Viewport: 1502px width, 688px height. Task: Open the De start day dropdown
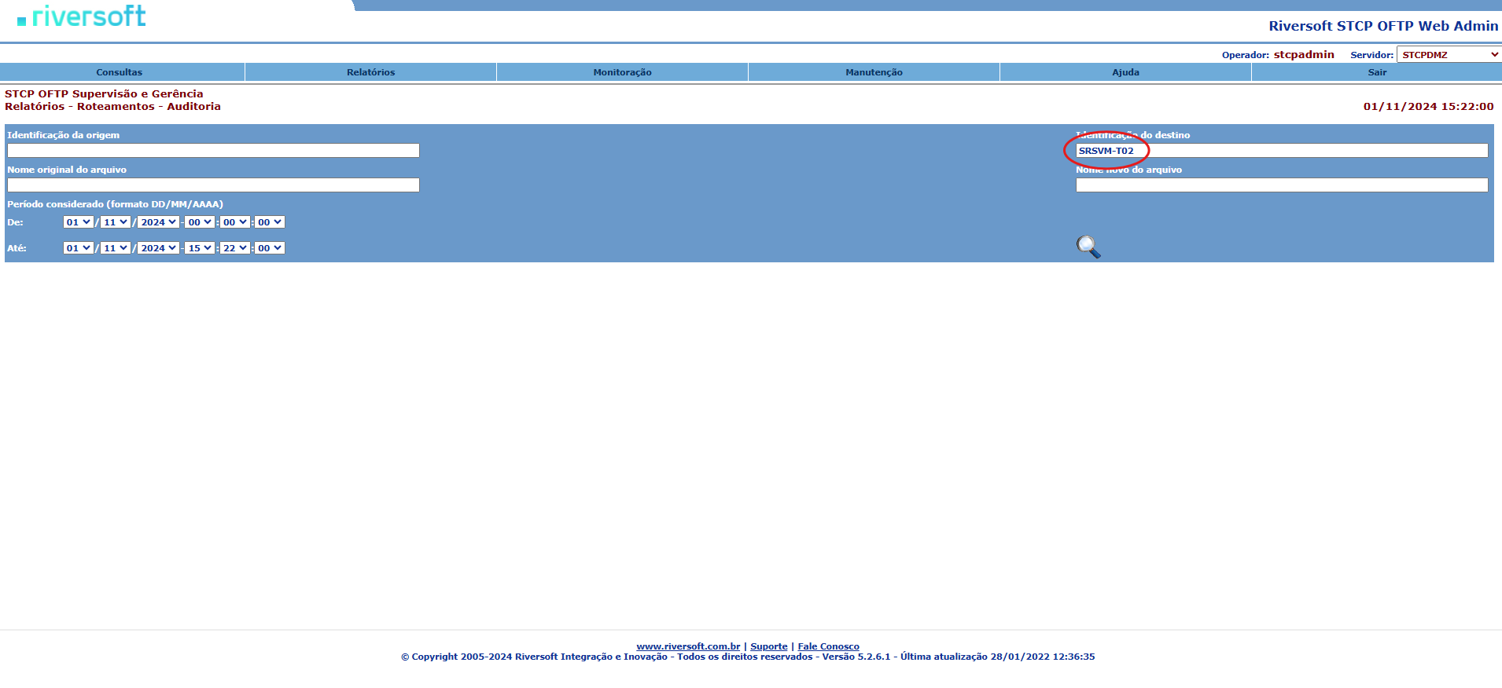coord(79,222)
